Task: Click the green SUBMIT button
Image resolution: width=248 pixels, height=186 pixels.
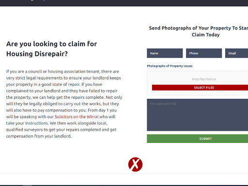Action: click(x=198, y=139)
